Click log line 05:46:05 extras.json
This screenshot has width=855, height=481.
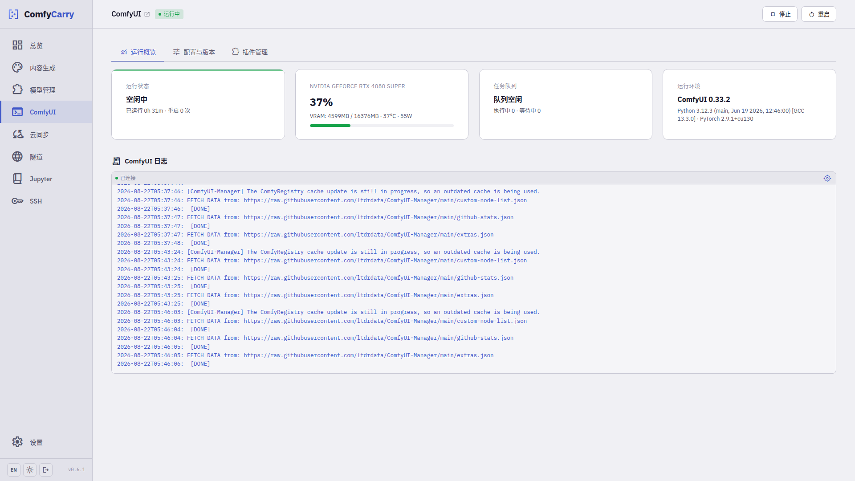click(305, 355)
